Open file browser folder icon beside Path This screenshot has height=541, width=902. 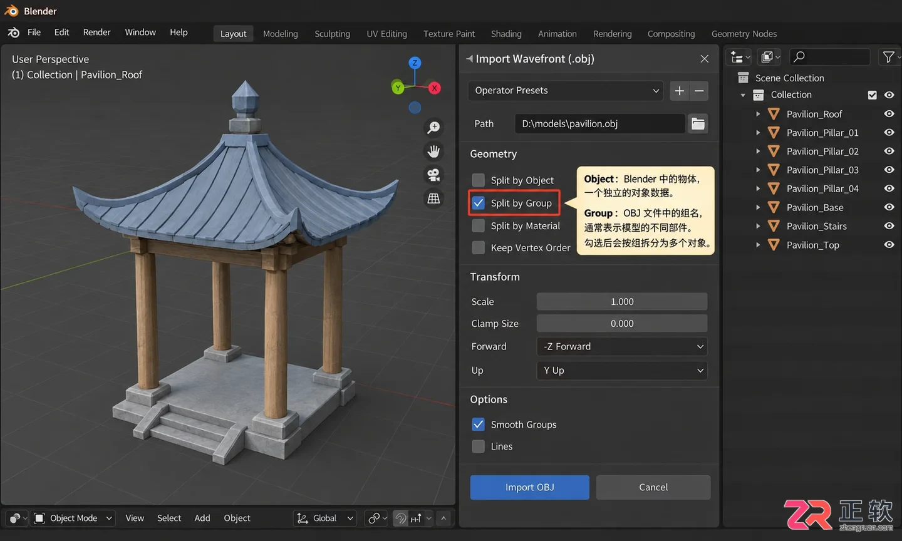tap(698, 123)
